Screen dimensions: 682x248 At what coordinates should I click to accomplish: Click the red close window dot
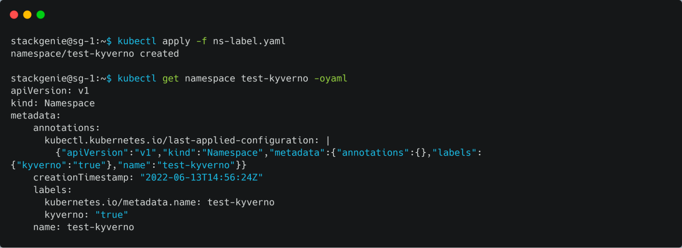(14, 15)
